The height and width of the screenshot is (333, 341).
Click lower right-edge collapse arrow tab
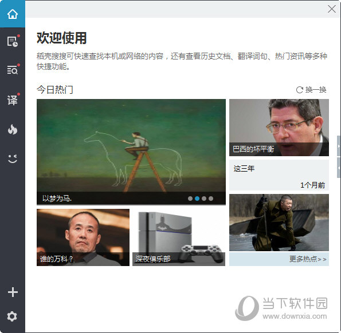pos(339,168)
